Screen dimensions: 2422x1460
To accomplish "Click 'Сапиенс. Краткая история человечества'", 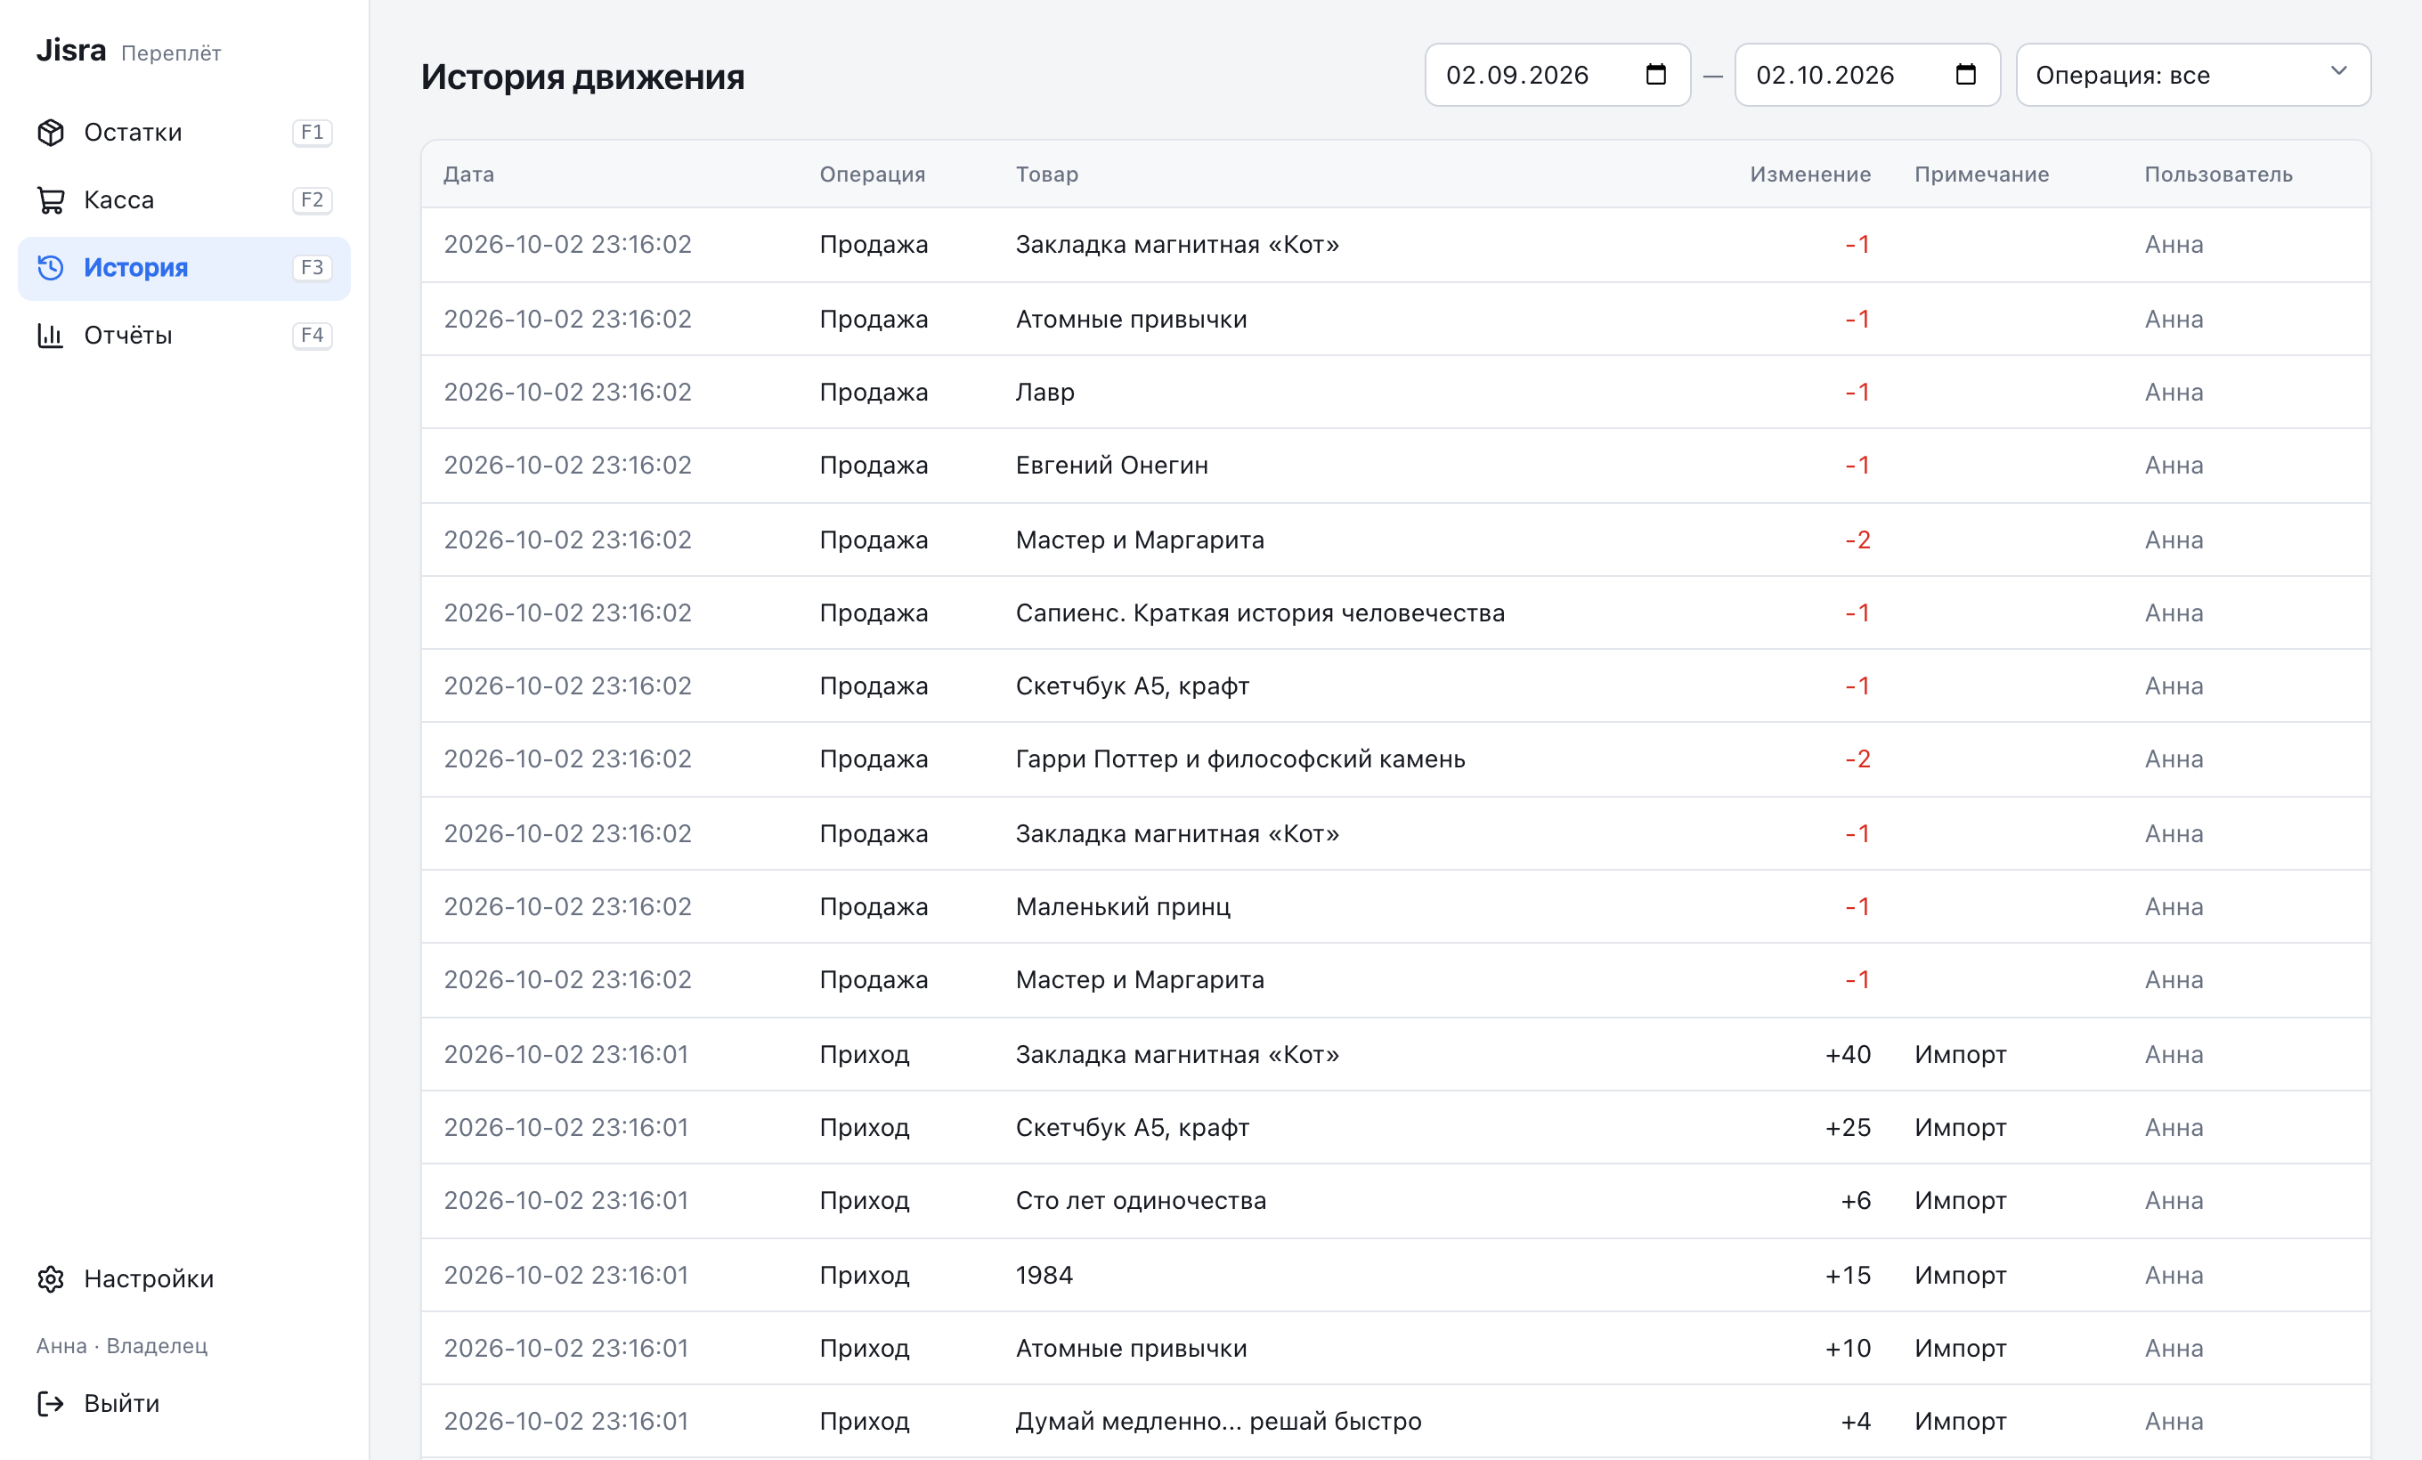I will [1260, 613].
